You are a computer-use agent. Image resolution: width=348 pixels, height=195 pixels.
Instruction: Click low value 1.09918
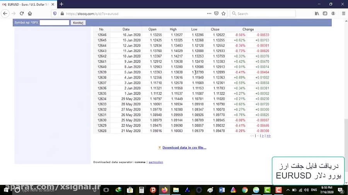(198, 104)
